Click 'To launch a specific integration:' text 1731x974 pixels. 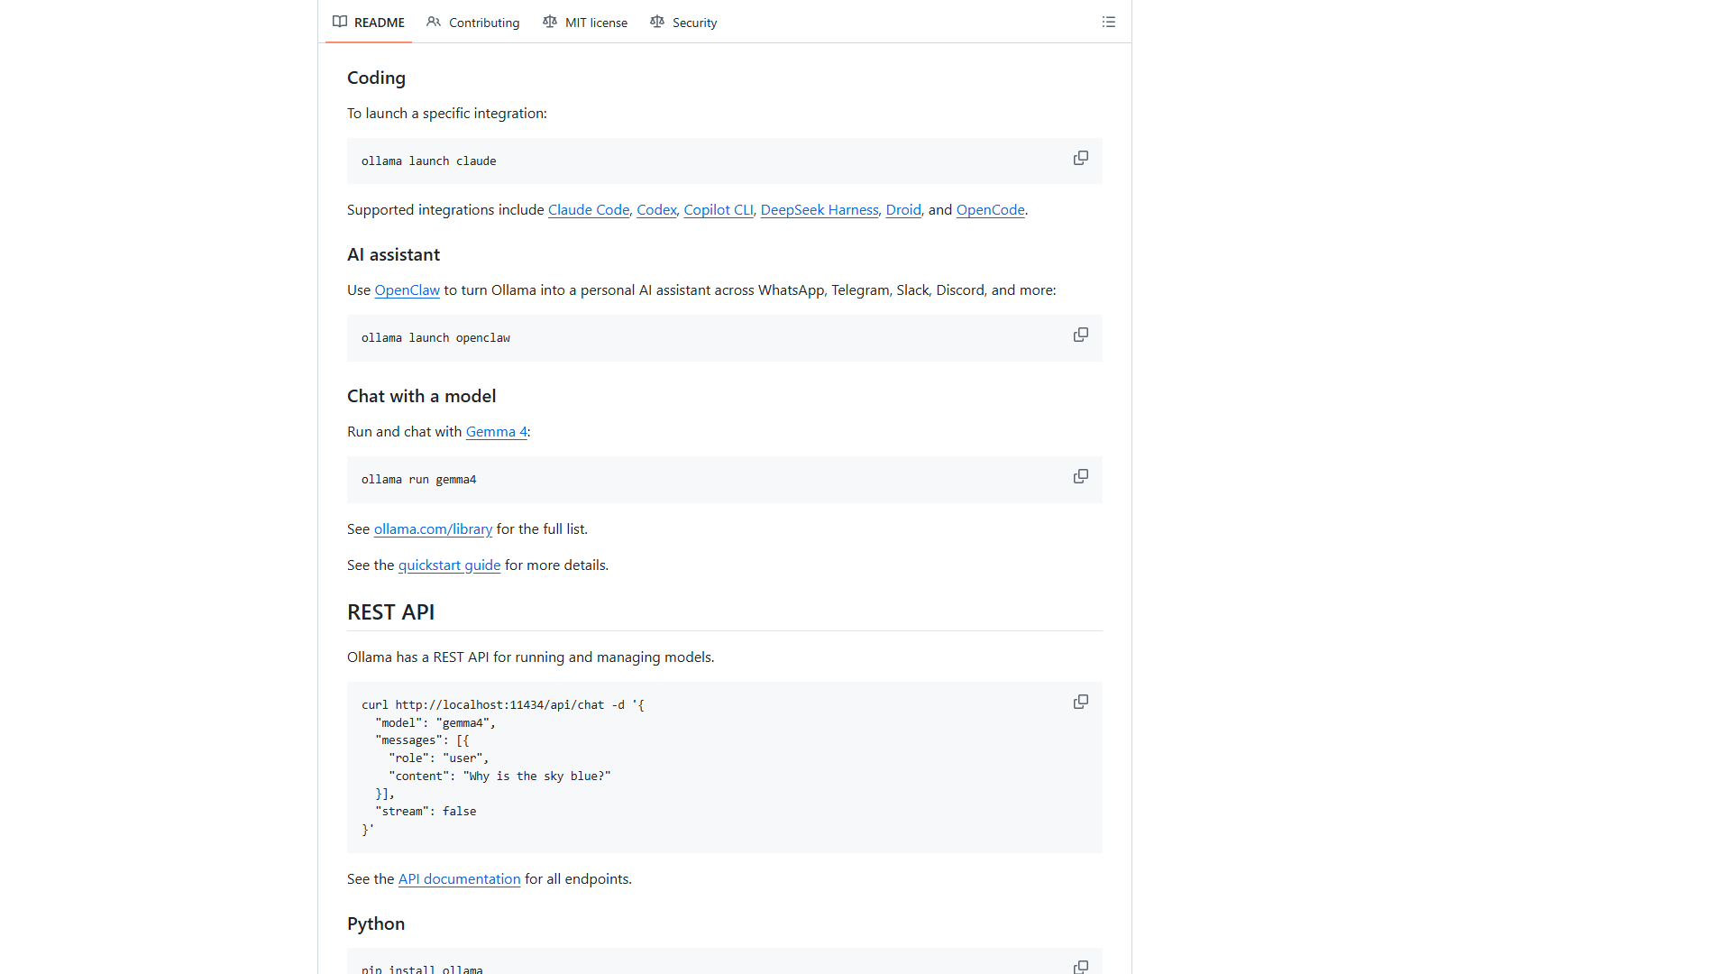tap(446, 114)
